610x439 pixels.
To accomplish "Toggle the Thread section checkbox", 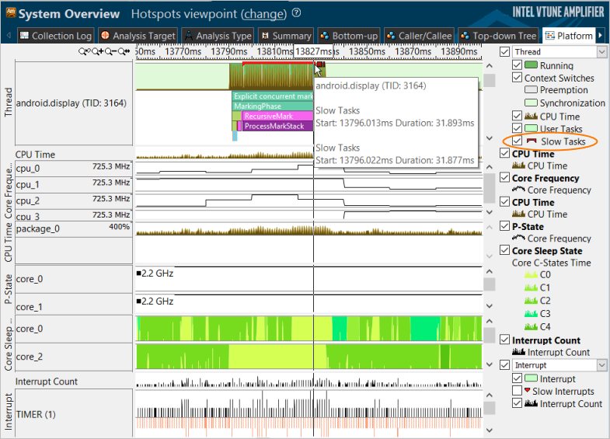I will click(x=504, y=52).
